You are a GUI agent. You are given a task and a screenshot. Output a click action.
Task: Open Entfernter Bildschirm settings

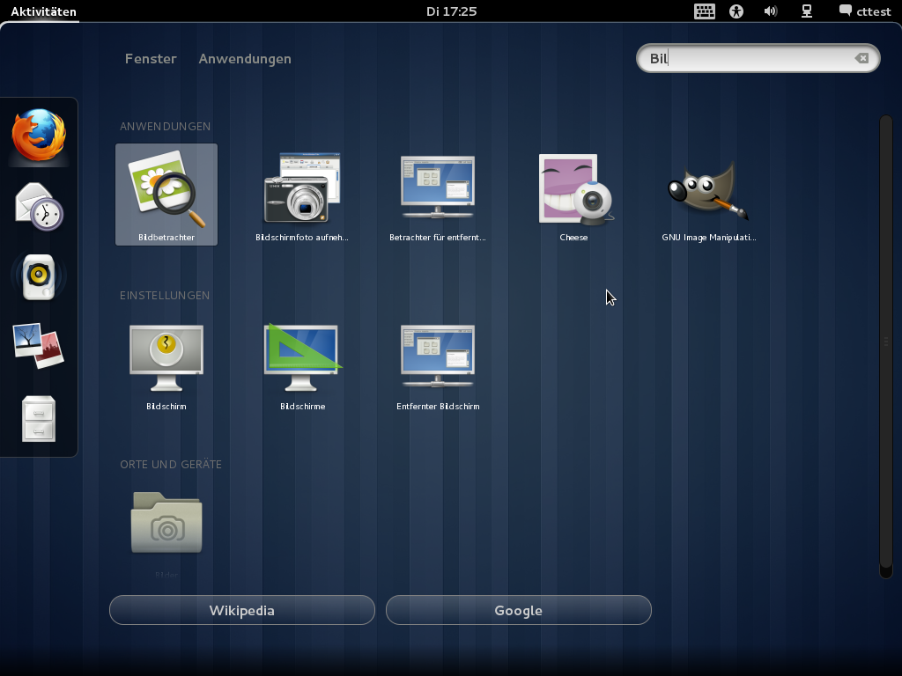(438, 364)
